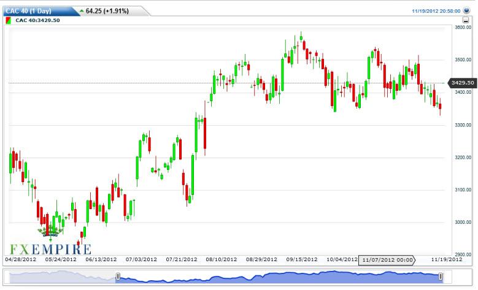Click the 3100.00 price axis label
The width and height of the screenshot is (478, 290).
click(x=463, y=190)
